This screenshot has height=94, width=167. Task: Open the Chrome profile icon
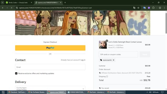(160, 8)
